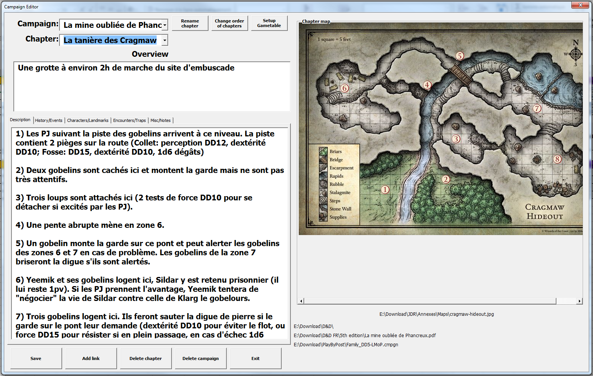Click the Rename chapter button
Viewport: 593px width, 376px height.
point(190,24)
